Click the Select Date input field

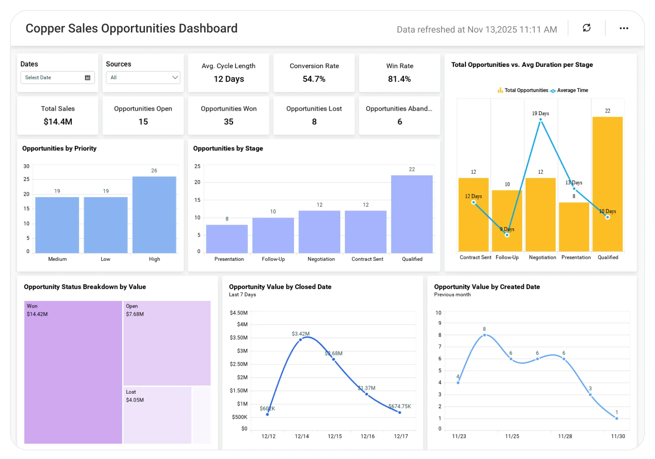point(57,78)
